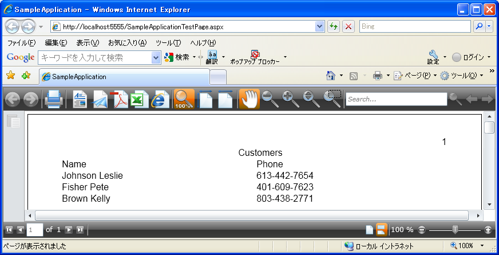Expand the Bing search provider dropdown
Viewport: 499px width, 255px height.
(x=489, y=27)
